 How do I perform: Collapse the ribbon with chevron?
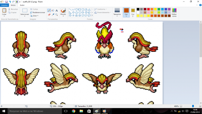point(197,5)
